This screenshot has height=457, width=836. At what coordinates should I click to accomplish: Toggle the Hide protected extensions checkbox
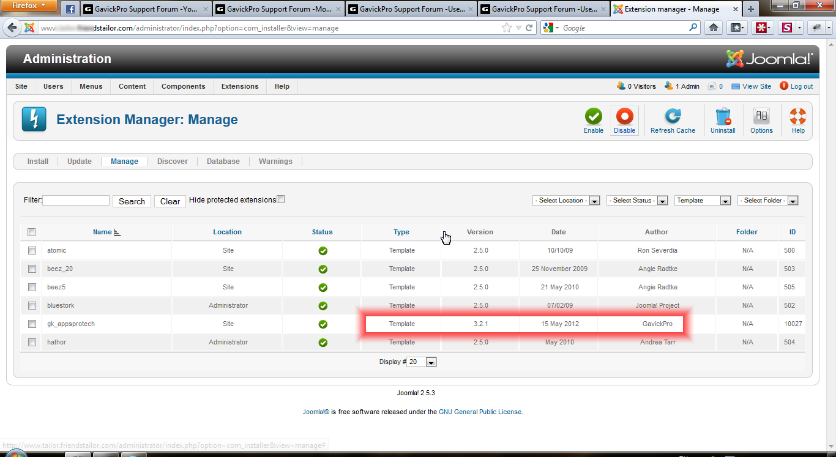(x=281, y=199)
